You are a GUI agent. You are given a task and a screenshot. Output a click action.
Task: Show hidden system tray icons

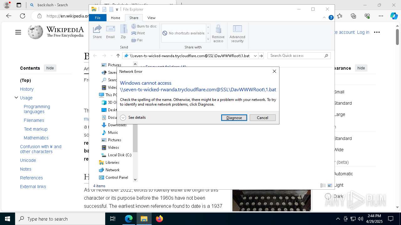click(338, 219)
